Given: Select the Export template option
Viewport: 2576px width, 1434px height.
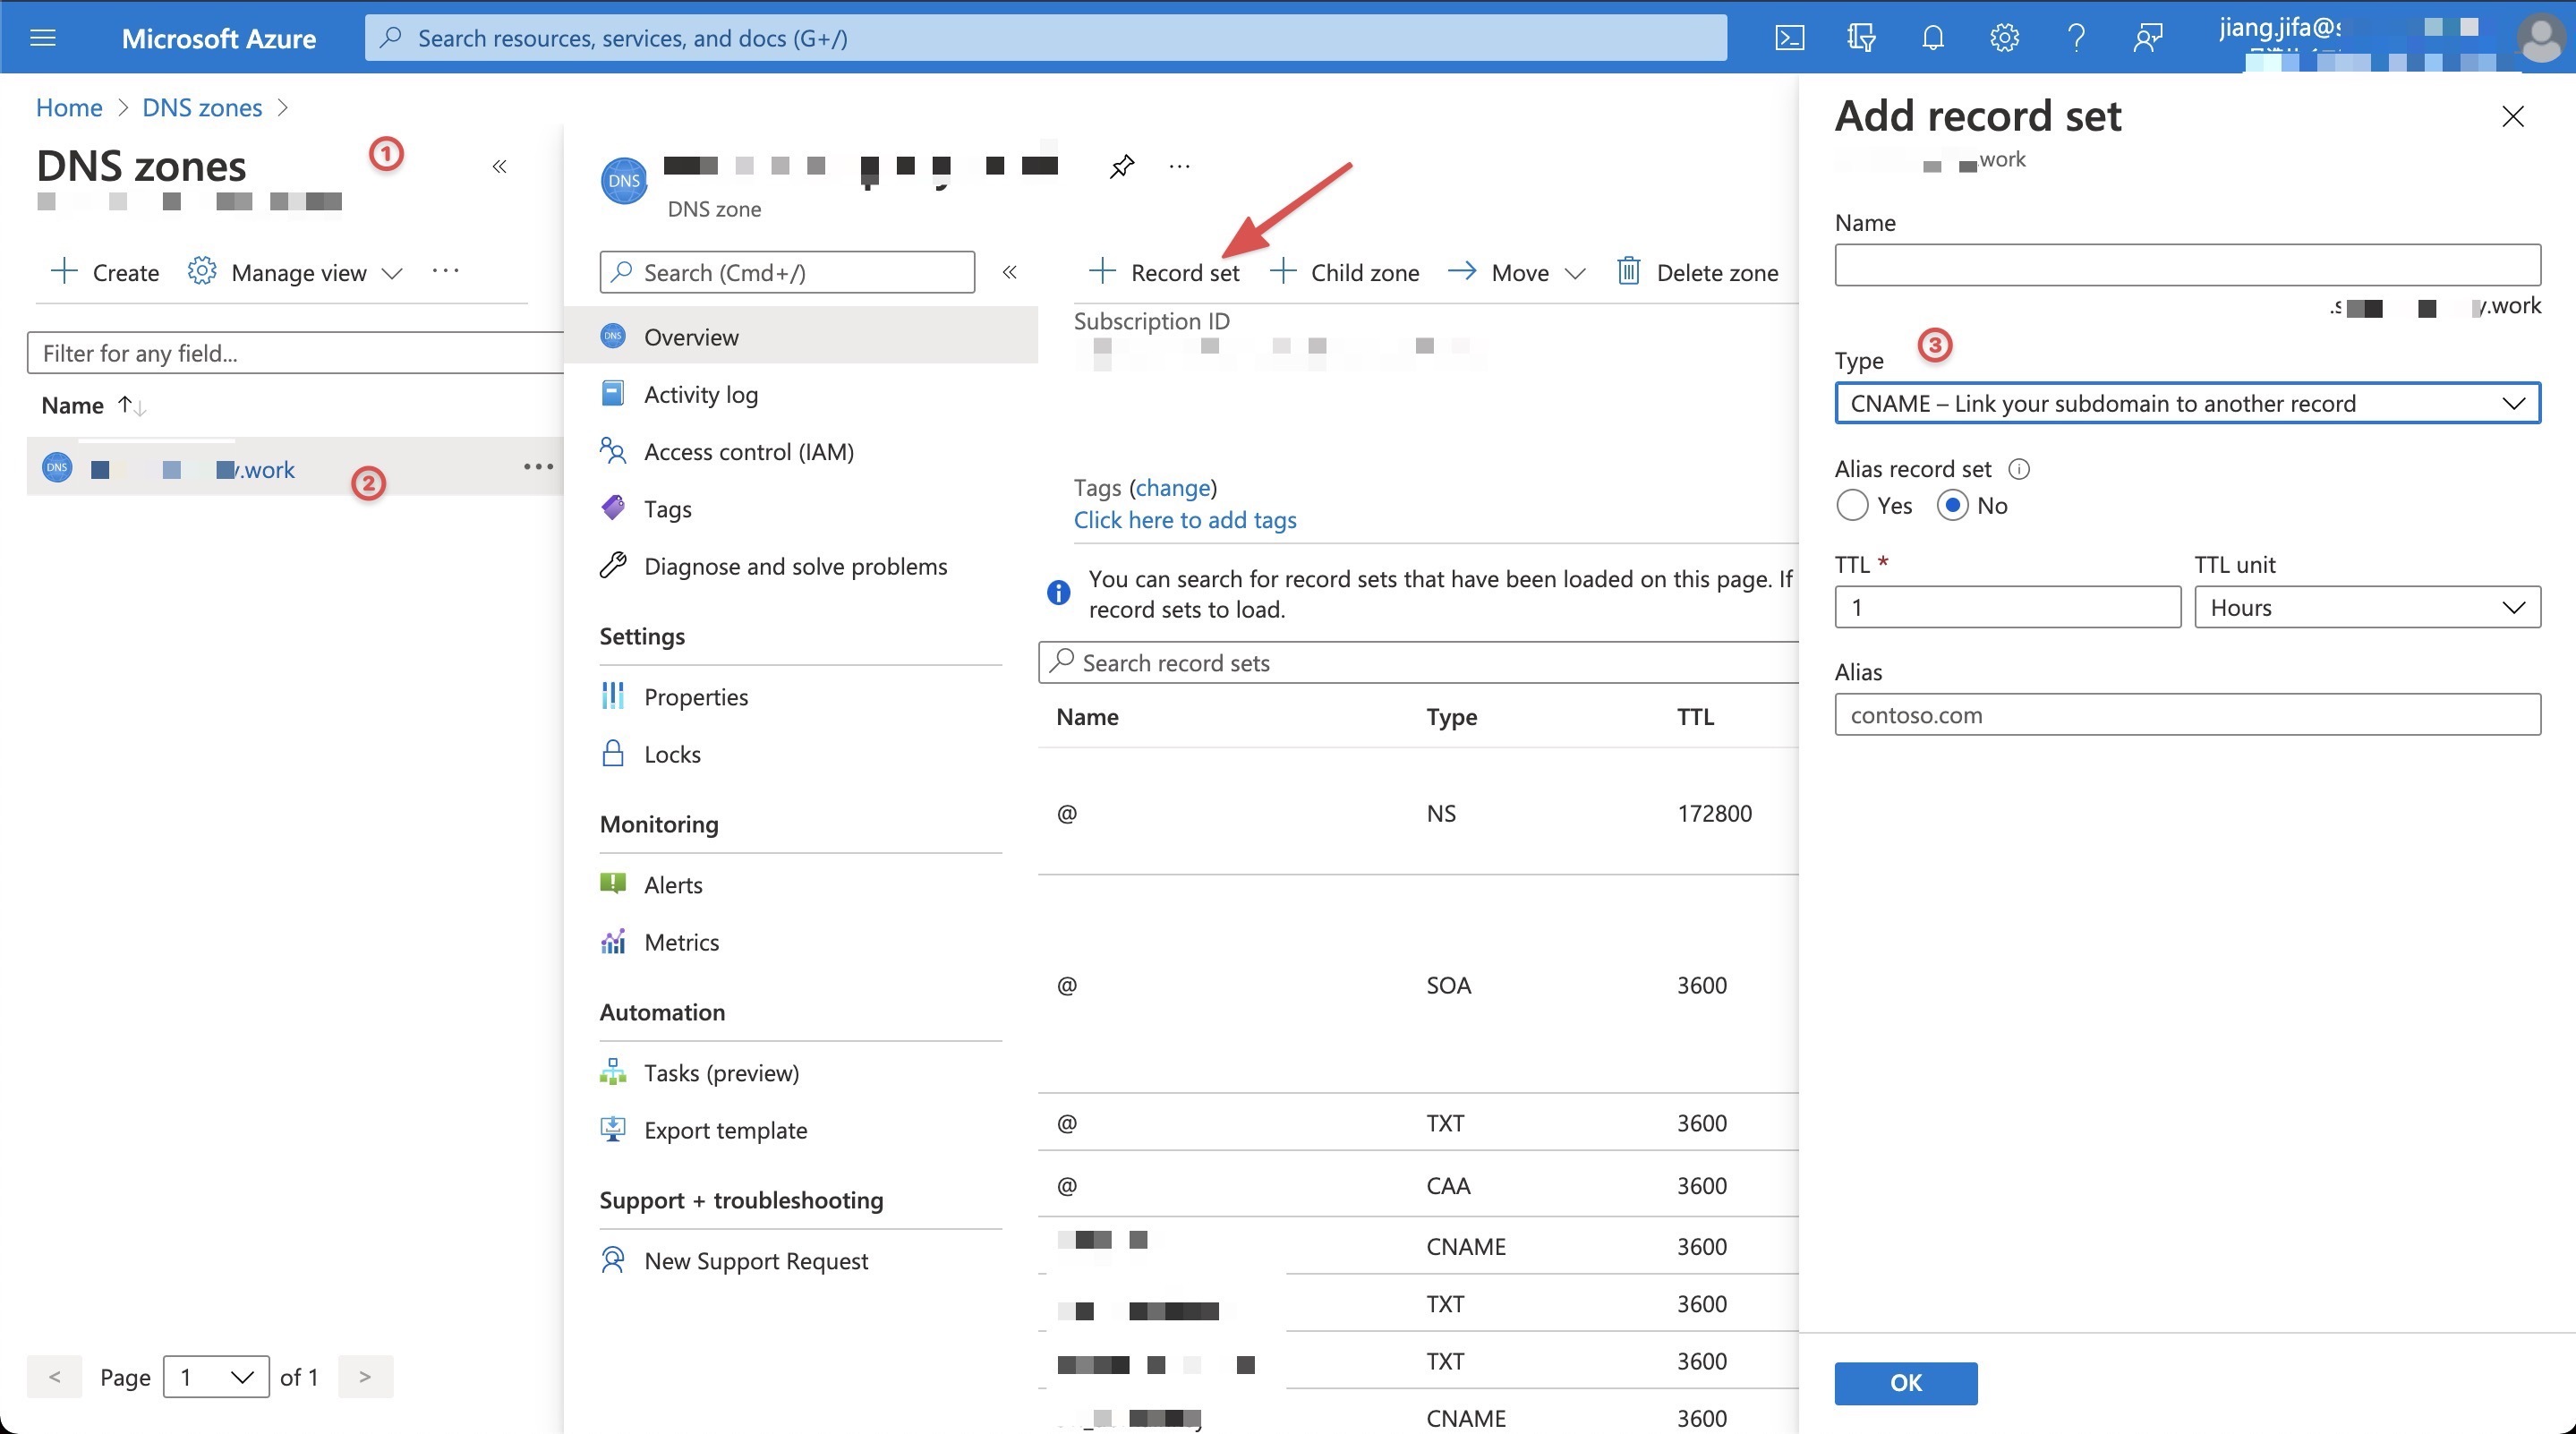Looking at the screenshot, I should coord(725,1130).
